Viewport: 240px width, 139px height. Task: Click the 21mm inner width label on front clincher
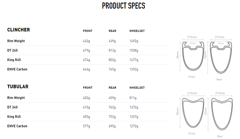193,43
